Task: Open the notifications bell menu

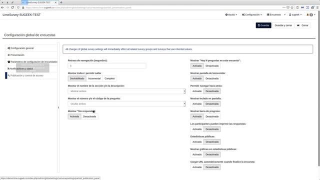Action: (x=311, y=14)
